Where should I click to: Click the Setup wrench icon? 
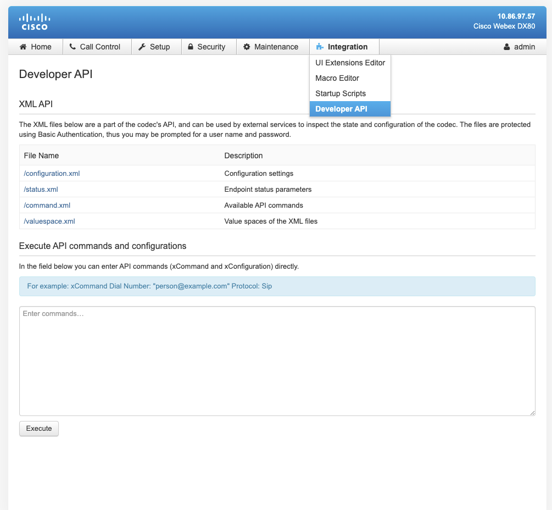click(x=142, y=47)
